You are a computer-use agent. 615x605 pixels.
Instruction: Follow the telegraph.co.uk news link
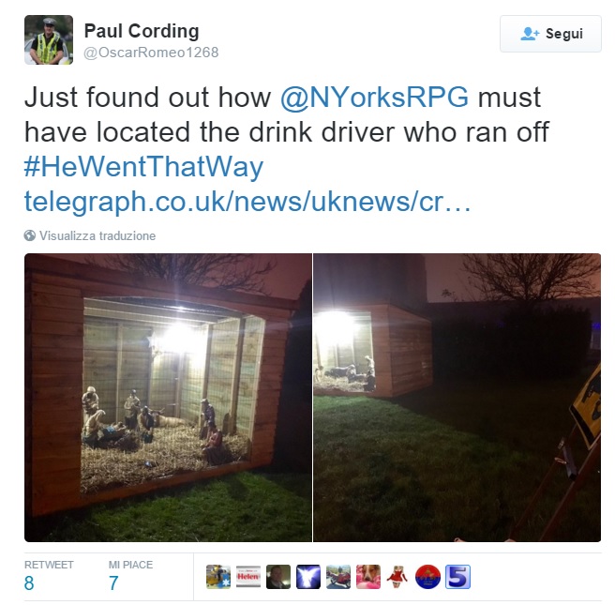coord(247,201)
